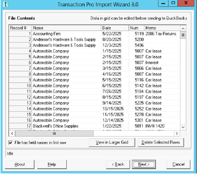The width and height of the screenshot is (197, 174).
Task: Open View in Larger Grid
Action: point(112,142)
